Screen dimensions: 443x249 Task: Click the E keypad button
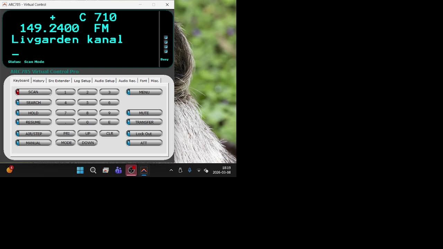(x=109, y=122)
